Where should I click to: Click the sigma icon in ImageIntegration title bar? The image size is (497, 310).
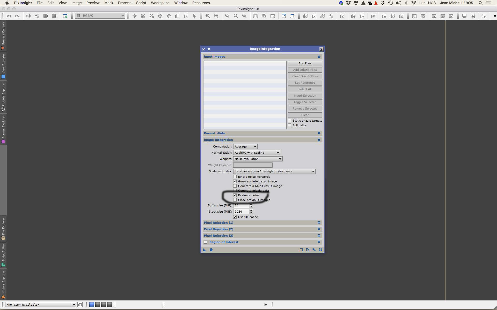(321, 49)
